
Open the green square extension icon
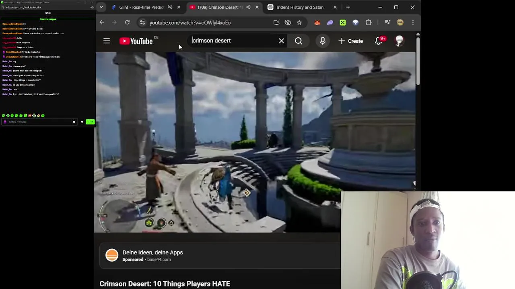(x=343, y=22)
